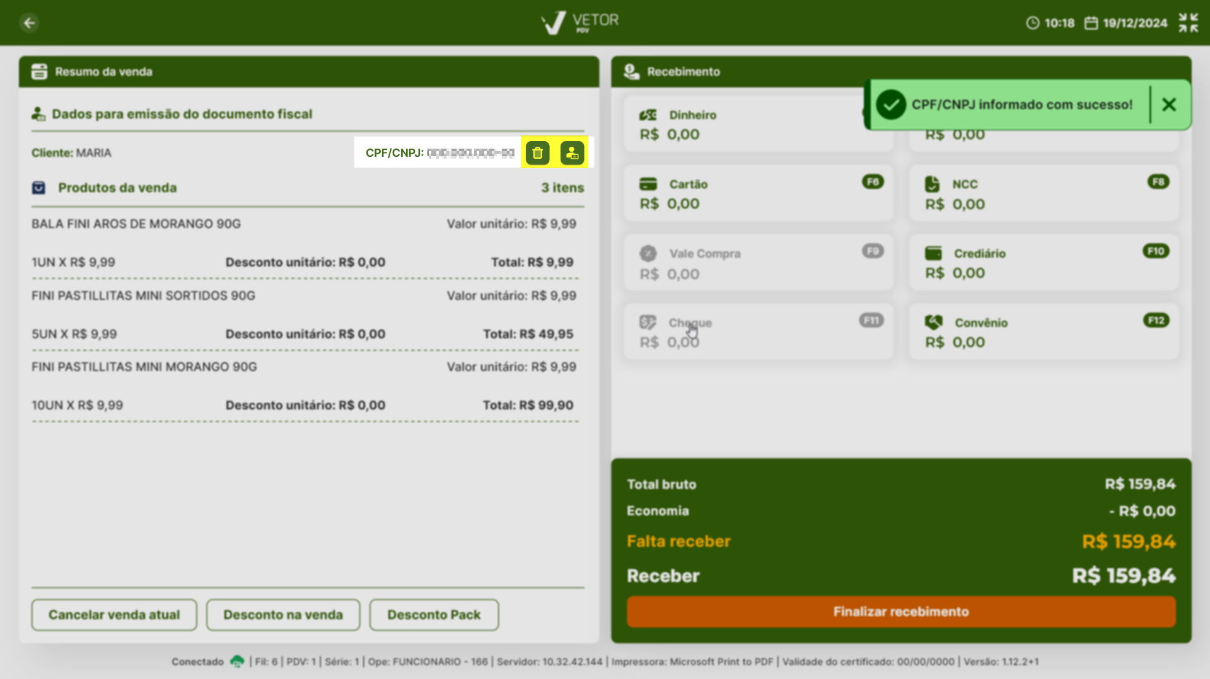Open Desconto Pack option

[434, 615]
